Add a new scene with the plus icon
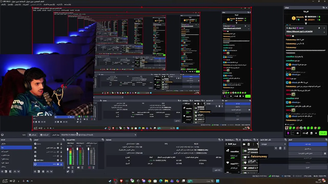Viewport: 328px width, 184px height. coord(2,171)
